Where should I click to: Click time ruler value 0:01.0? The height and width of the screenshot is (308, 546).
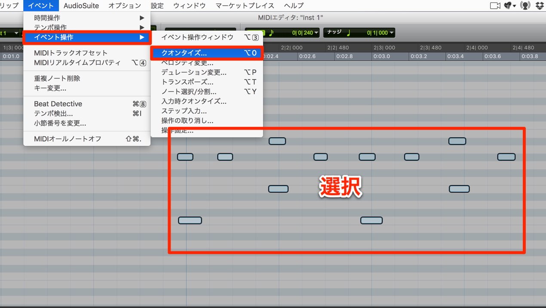tap(10, 56)
